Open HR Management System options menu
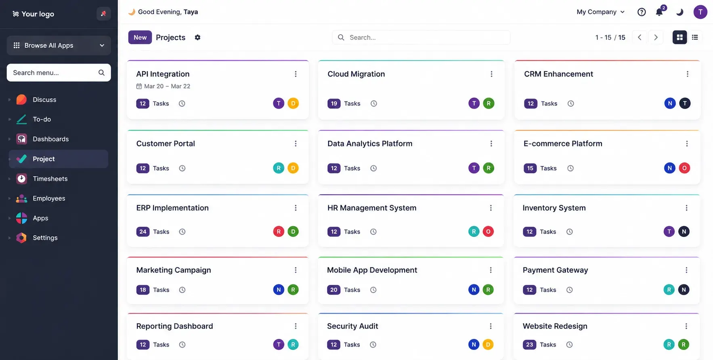Image resolution: width=713 pixels, height=360 pixels. pos(491,208)
